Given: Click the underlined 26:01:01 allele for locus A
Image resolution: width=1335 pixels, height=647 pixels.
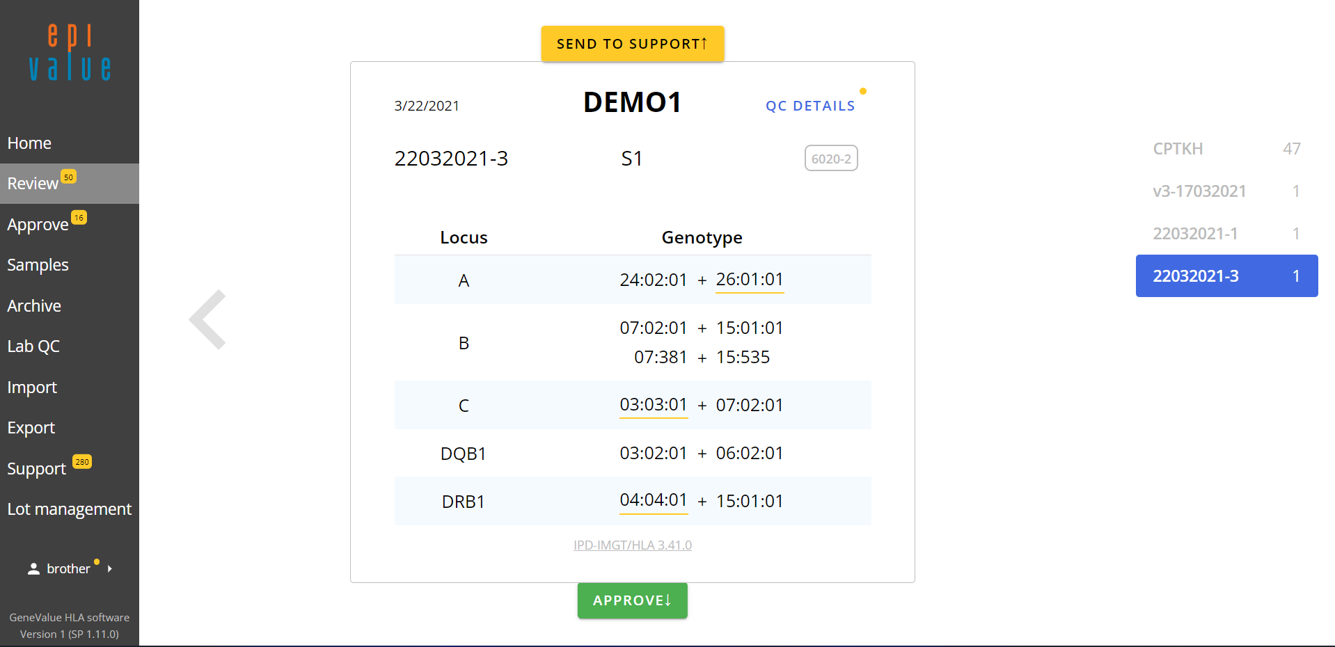Looking at the screenshot, I should pyautogui.click(x=750, y=280).
